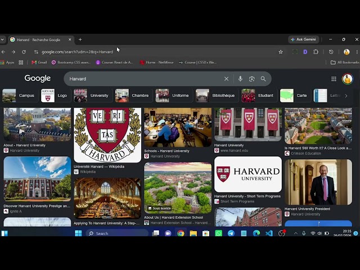Select the Uniforme filter chip
This screenshot has width=360, height=270.
173,96
